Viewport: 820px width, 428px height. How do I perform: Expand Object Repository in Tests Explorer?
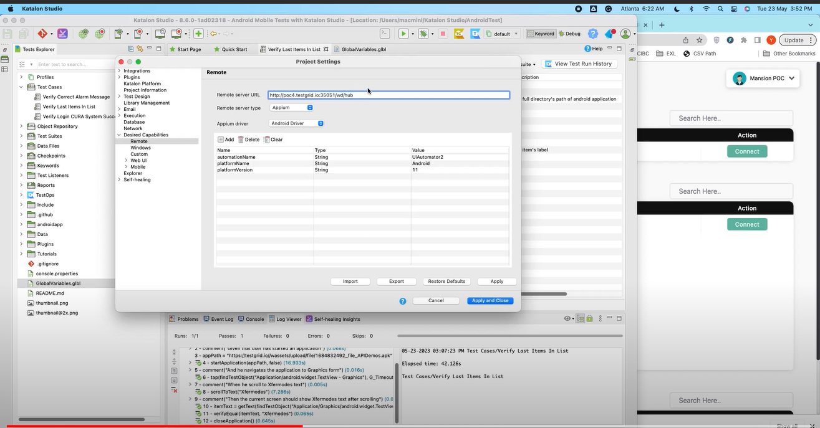tap(21, 126)
